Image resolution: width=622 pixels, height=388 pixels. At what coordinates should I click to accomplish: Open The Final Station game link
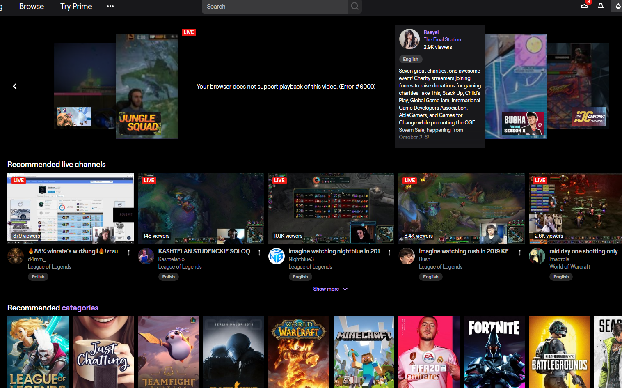(x=442, y=39)
